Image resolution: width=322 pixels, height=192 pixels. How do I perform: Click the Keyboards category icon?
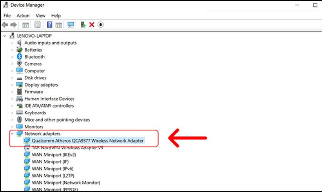click(x=19, y=112)
